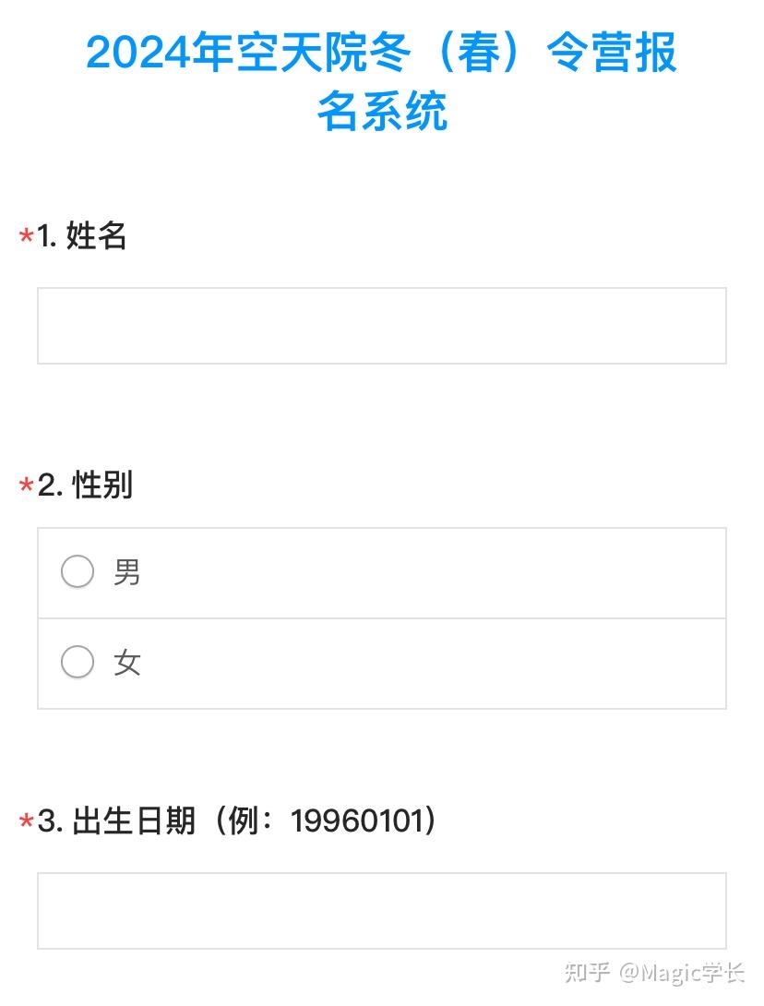Click the red asterisk beside 姓名
764x1006 pixels.
pyautogui.click(x=27, y=236)
